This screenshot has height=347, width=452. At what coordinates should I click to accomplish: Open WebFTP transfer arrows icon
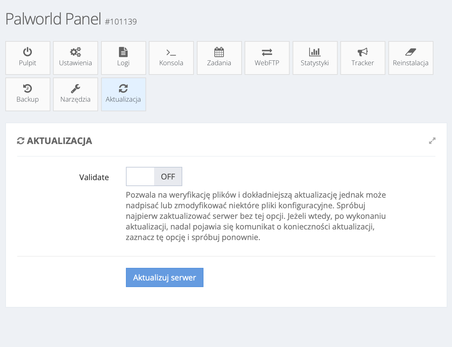click(x=267, y=52)
